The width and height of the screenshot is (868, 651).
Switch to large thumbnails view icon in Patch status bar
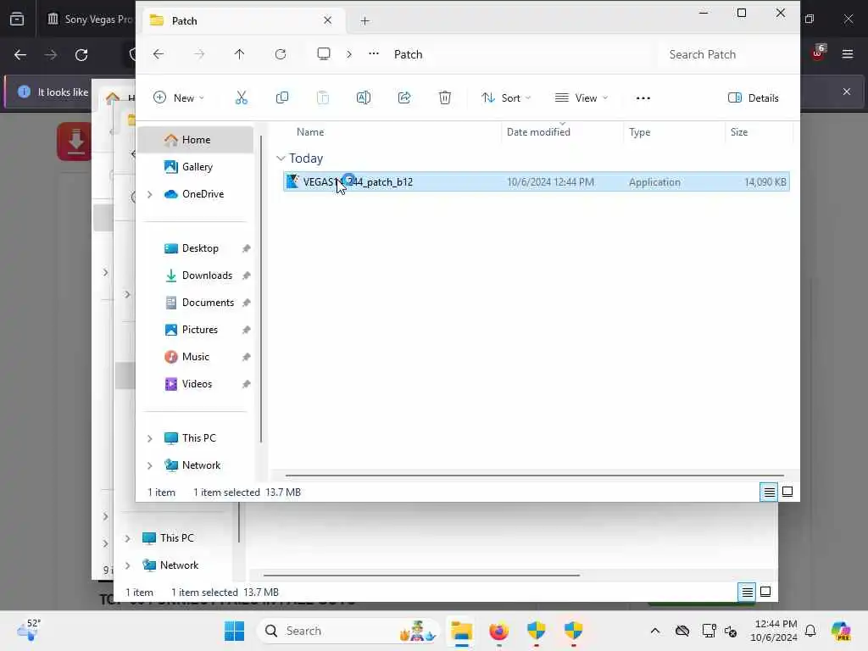(x=787, y=492)
